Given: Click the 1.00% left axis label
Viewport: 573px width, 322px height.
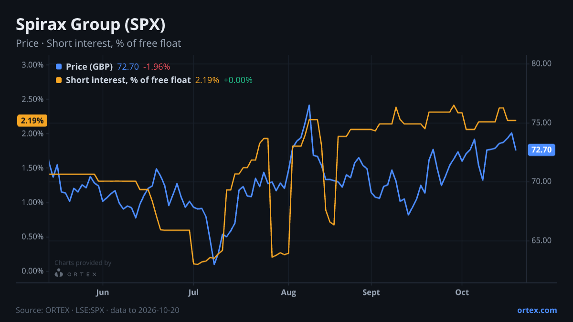Looking at the screenshot, I should [x=32, y=202].
